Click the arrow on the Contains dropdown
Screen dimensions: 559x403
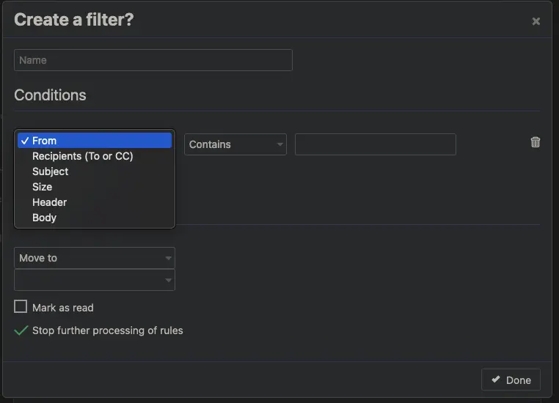[280, 145]
